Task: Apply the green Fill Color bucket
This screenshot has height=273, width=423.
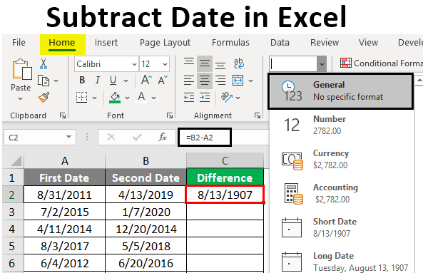Action: [x=115, y=97]
